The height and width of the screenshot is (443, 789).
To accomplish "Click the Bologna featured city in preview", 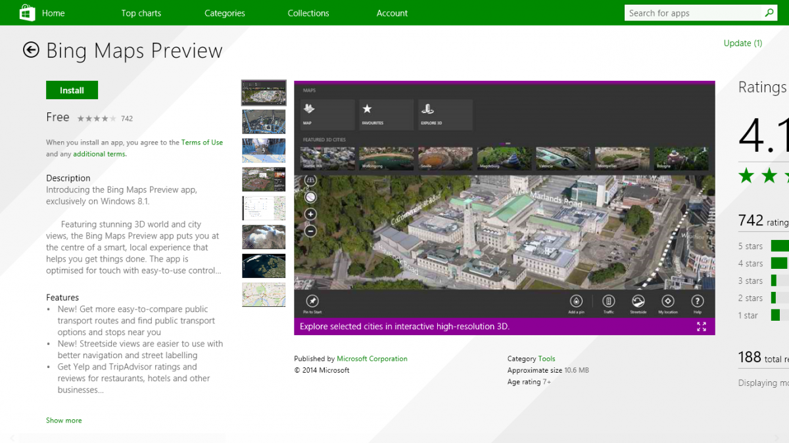I will [x=681, y=158].
